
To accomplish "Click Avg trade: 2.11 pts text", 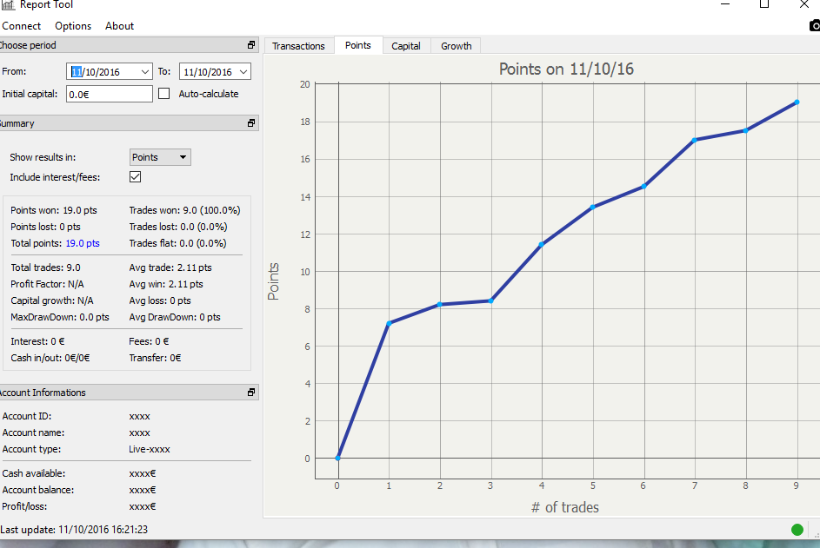I will [x=170, y=268].
